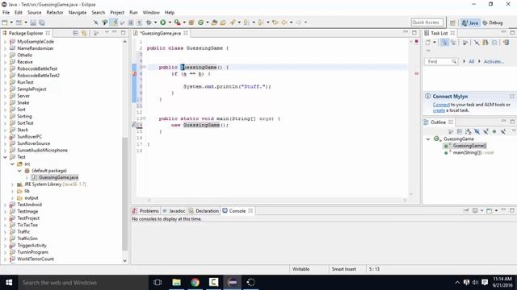Image resolution: width=517 pixels, height=290 pixels.
Task: Toggle Scheduled view in Task List
Action: 454,43
